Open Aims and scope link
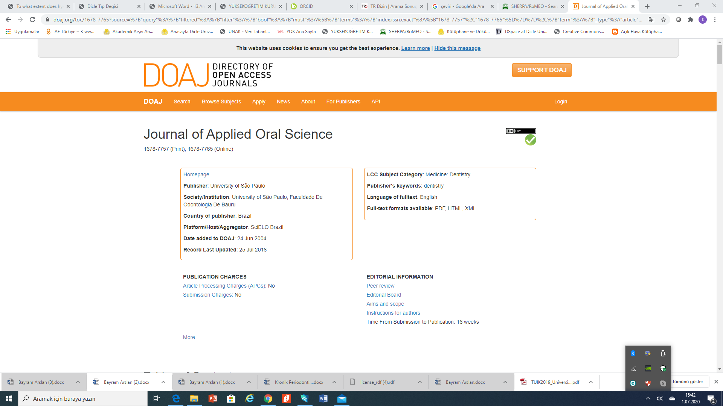 click(385, 304)
